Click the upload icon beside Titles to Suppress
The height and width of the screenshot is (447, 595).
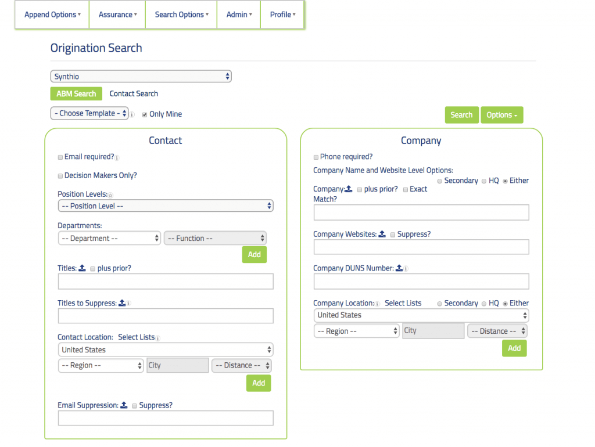pyautogui.click(x=122, y=302)
